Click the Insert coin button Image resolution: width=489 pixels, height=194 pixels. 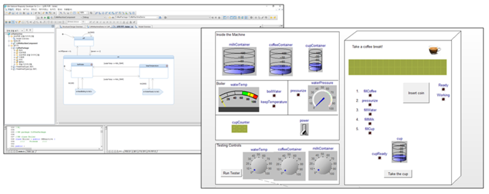coord(416,93)
